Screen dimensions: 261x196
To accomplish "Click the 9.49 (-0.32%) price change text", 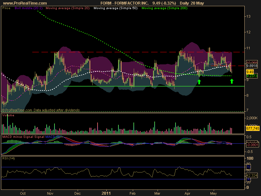I will [x=164, y=3].
